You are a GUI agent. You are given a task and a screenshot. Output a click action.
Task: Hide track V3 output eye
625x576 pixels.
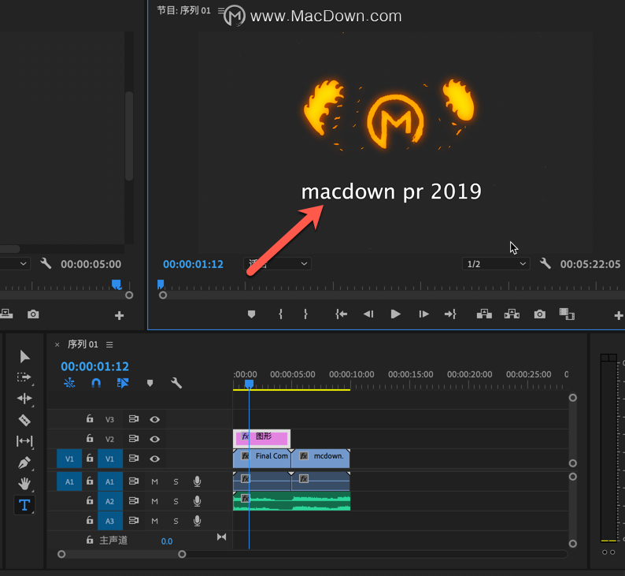154,419
